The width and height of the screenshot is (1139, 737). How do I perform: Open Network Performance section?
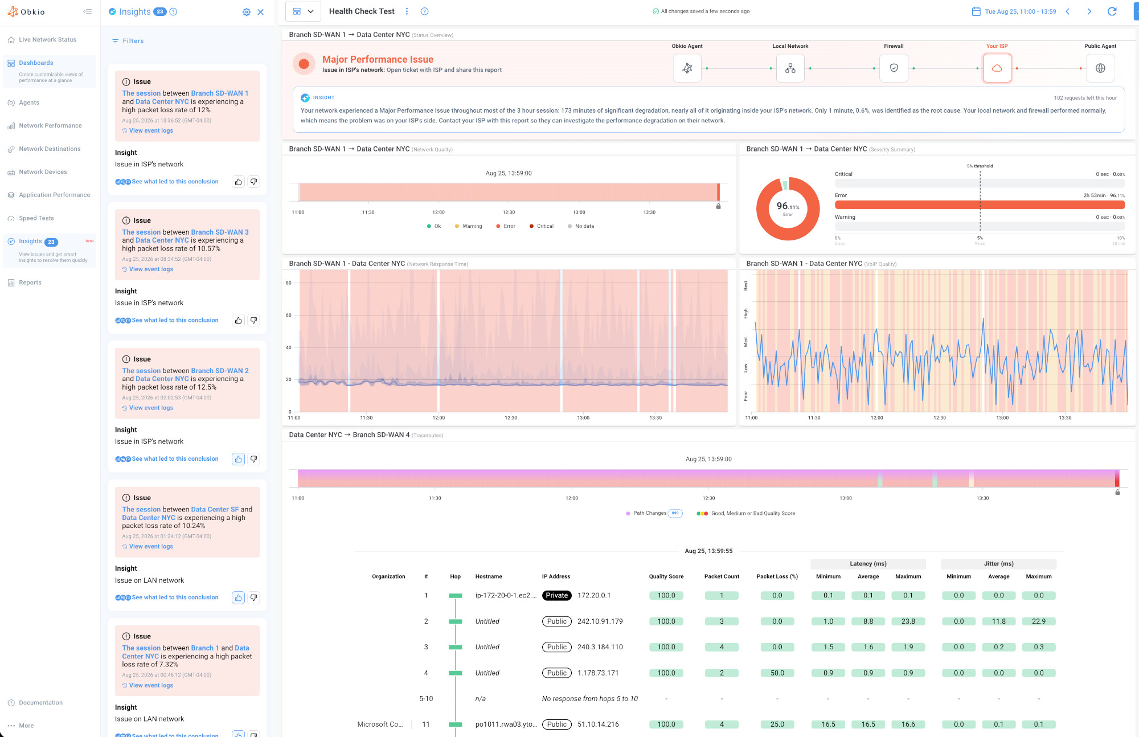[x=50, y=126]
